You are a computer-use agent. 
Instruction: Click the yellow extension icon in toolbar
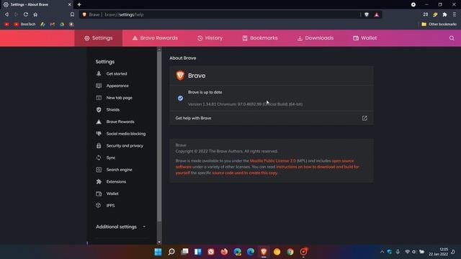coord(435,14)
